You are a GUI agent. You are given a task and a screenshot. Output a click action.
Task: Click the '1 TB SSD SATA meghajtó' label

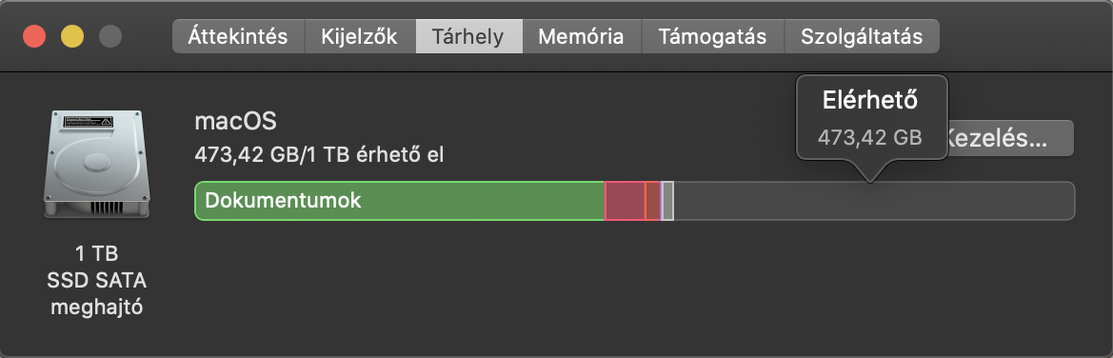96,281
